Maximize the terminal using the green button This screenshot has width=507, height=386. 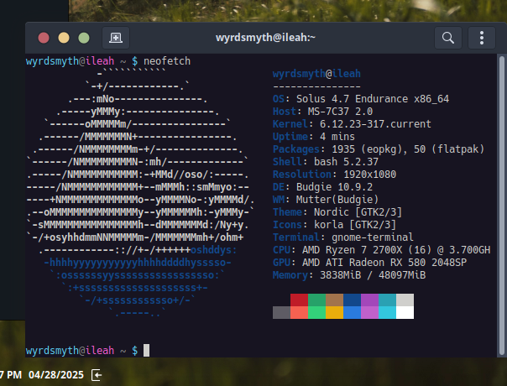click(x=83, y=38)
